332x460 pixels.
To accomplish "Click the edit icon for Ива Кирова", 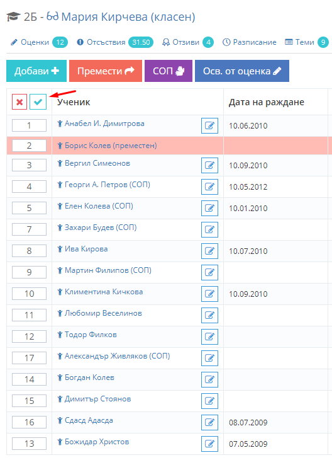I will tap(209, 251).
